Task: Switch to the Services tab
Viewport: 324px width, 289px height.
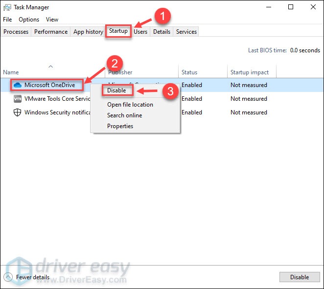Action: (186, 32)
